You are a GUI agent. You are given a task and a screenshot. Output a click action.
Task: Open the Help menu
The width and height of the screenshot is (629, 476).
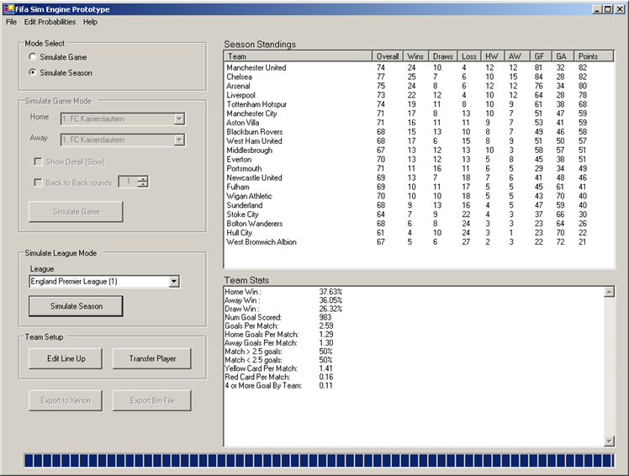(x=90, y=22)
